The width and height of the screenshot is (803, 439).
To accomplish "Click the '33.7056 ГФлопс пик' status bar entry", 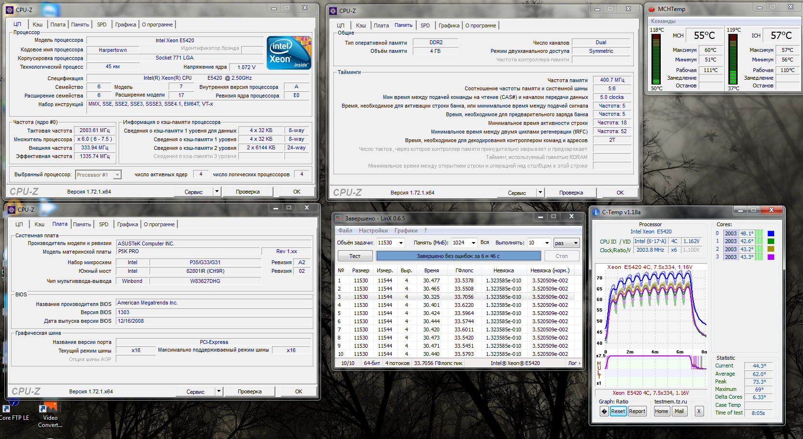I will pyautogui.click(x=438, y=363).
